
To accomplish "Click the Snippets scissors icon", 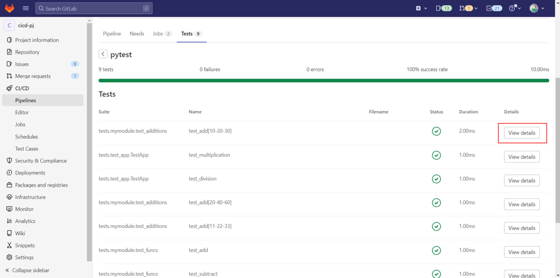I will point(9,245).
